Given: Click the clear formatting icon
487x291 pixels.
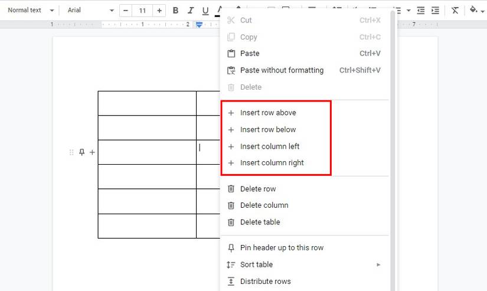Looking at the screenshot, I should pyautogui.click(x=455, y=11).
